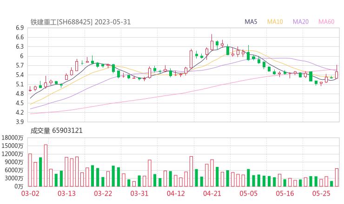The width and height of the screenshot is (344, 204).
Task: Click the 4.8 price axis value
Action: pyautogui.click(x=20, y=94)
